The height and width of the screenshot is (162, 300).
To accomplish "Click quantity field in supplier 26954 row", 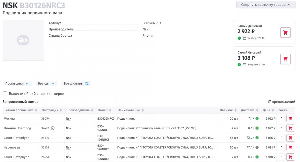I will [281, 157].
